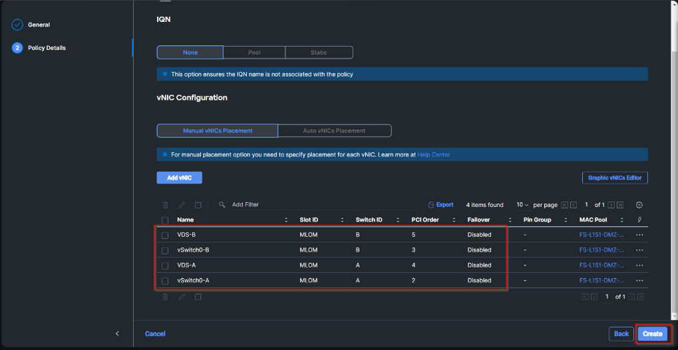Click the table settings gear icon
The height and width of the screenshot is (350, 678).
(639, 205)
